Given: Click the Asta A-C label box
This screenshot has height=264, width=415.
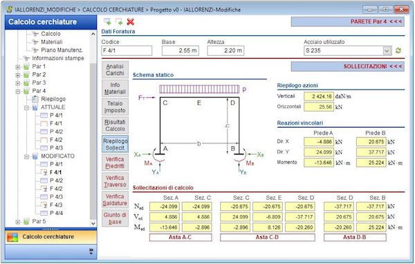Looking at the screenshot, I should coord(181,237).
